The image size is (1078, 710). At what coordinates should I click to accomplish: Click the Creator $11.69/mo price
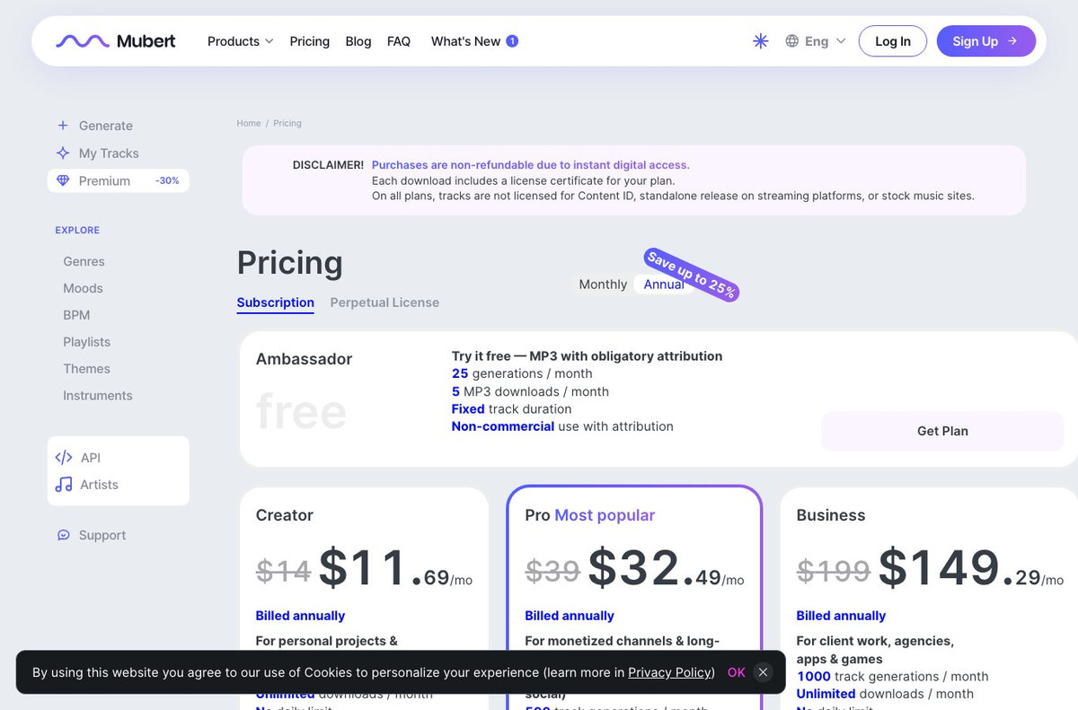(395, 569)
